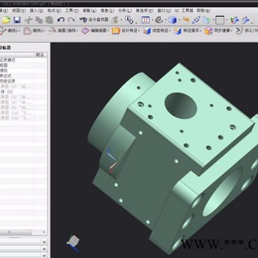This screenshot has height=258, width=258.
Task: Select the blue cube shaded rendering icon
Action: [x=172, y=20]
